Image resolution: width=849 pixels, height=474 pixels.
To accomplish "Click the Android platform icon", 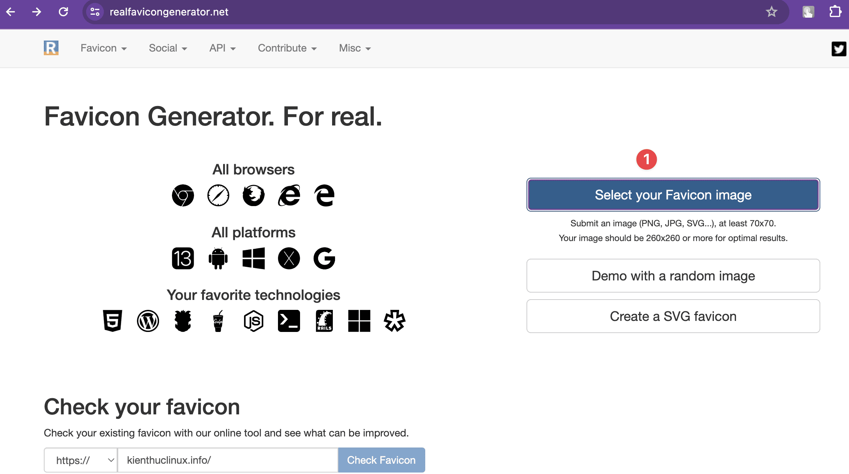I will tap(218, 258).
